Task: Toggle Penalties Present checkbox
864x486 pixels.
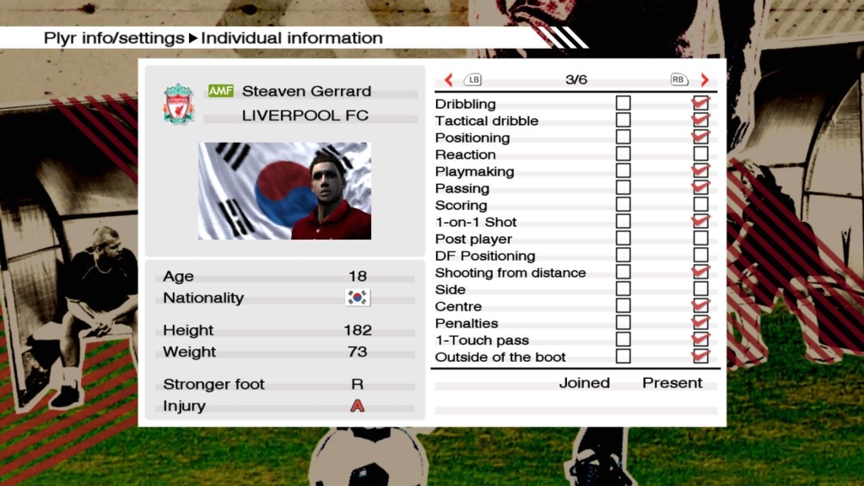Action: coord(701,322)
